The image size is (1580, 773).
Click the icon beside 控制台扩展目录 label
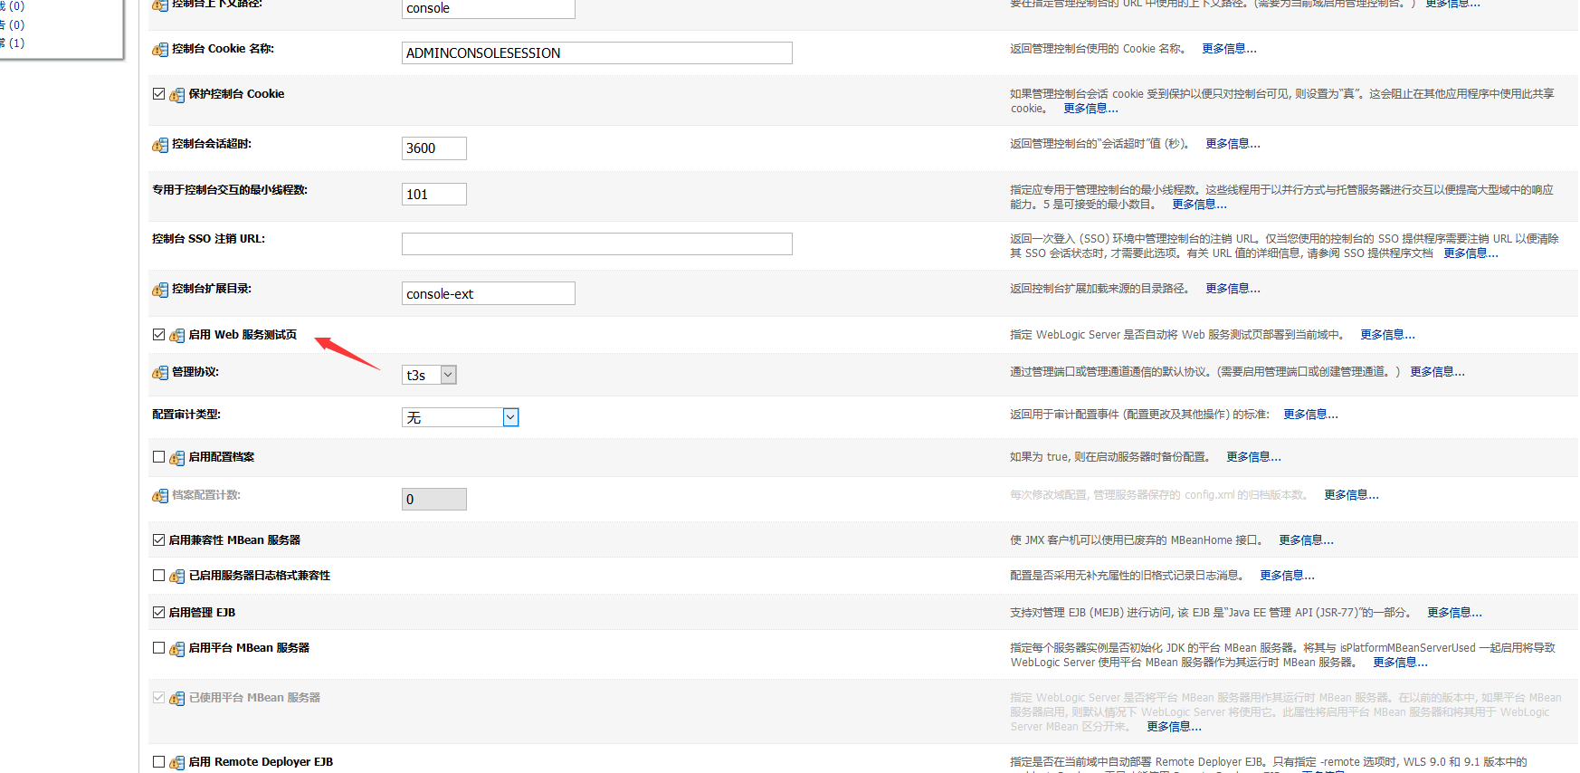pyautogui.click(x=160, y=290)
